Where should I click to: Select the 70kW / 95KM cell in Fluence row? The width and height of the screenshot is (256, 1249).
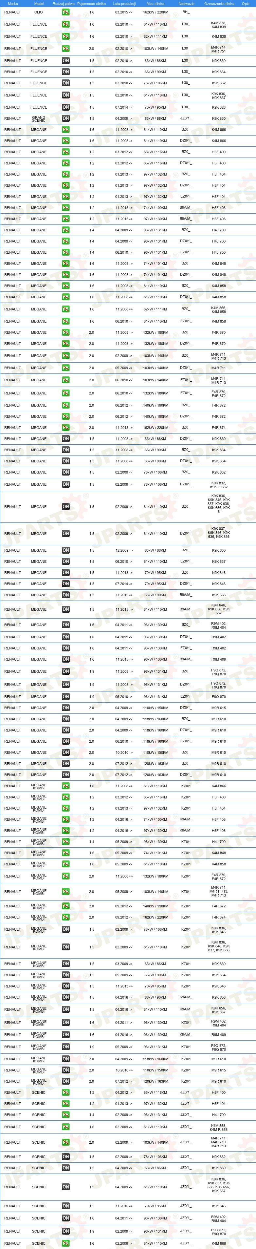[155, 107]
